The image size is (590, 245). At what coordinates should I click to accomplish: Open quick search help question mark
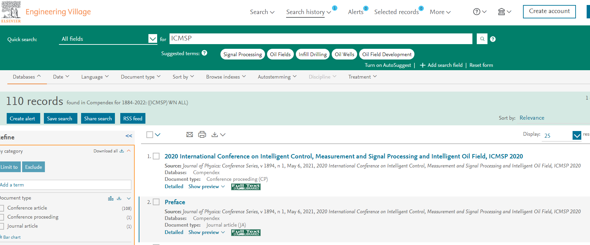click(x=493, y=39)
